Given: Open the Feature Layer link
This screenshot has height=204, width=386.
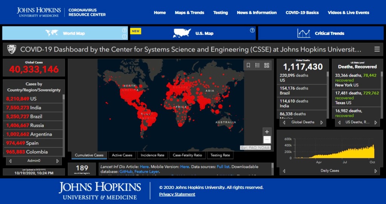Looking at the screenshot, I should (147, 172).
